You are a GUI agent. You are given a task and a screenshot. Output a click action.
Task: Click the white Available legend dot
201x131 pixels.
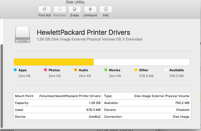click(x=166, y=70)
